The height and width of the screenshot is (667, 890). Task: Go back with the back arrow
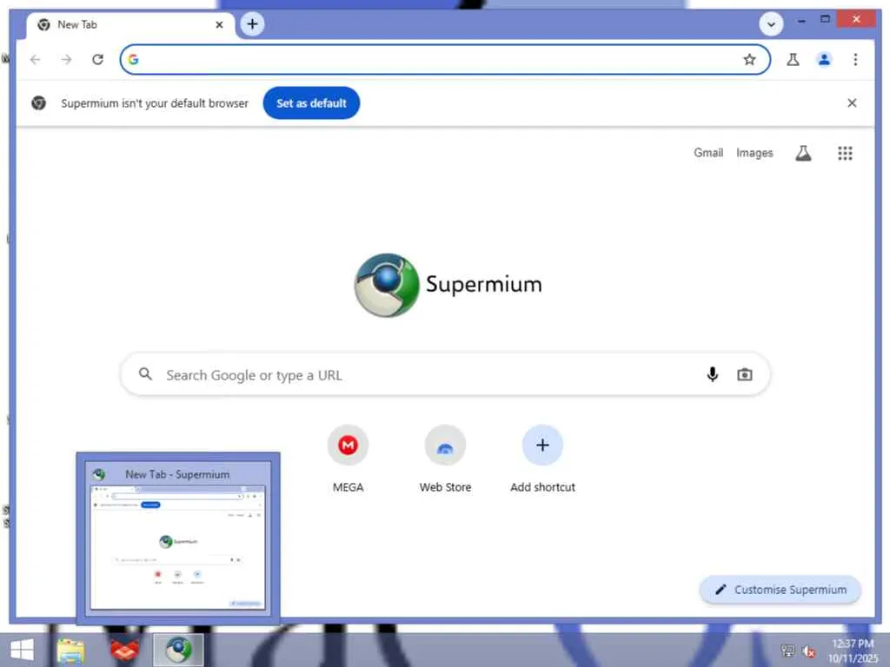[x=35, y=60]
